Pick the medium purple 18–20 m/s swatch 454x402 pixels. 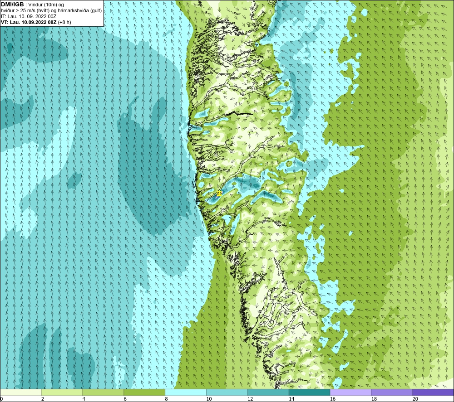392,392
